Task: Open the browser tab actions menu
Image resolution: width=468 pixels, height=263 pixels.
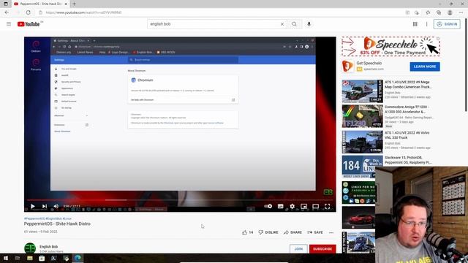Action: (x=6, y=4)
